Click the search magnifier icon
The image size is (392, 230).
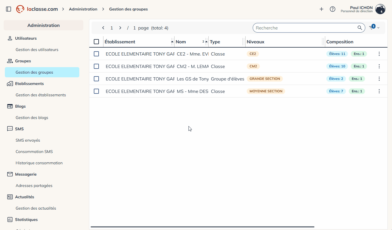point(360,28)
